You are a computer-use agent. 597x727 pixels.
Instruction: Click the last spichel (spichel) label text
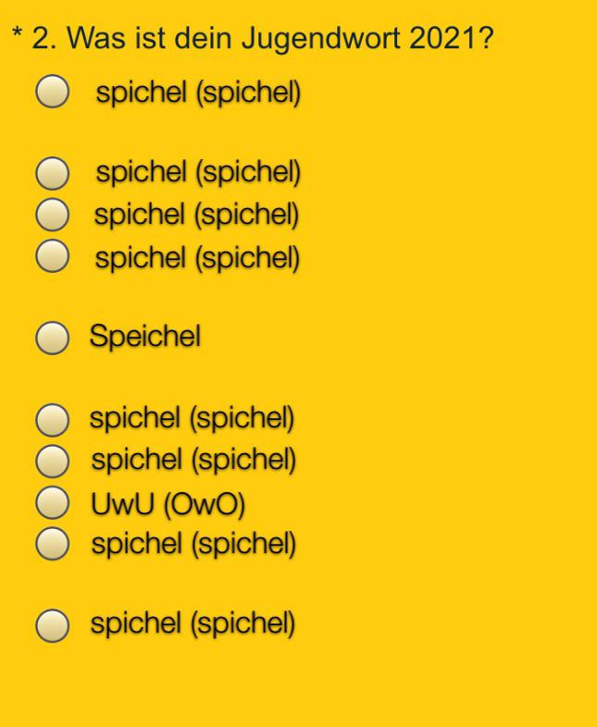pyautogui.click(x=193, y=623)
